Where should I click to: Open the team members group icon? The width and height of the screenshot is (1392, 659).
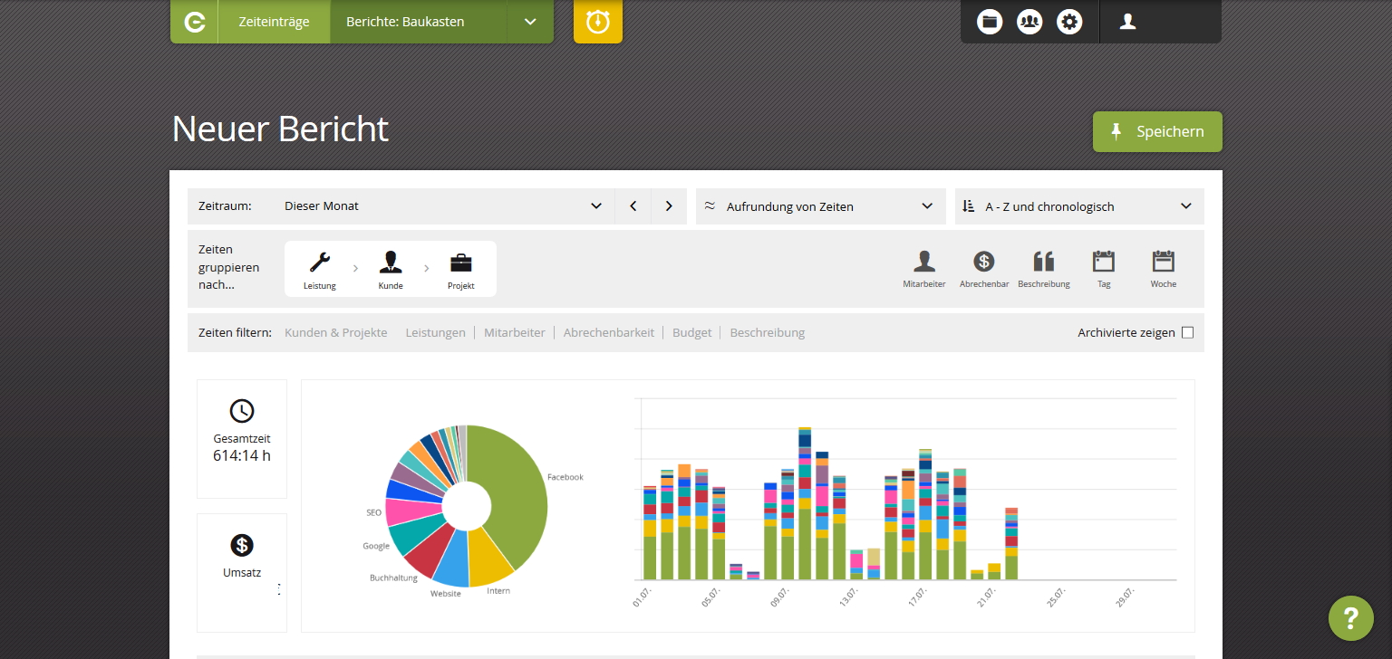coord(1029,22)
